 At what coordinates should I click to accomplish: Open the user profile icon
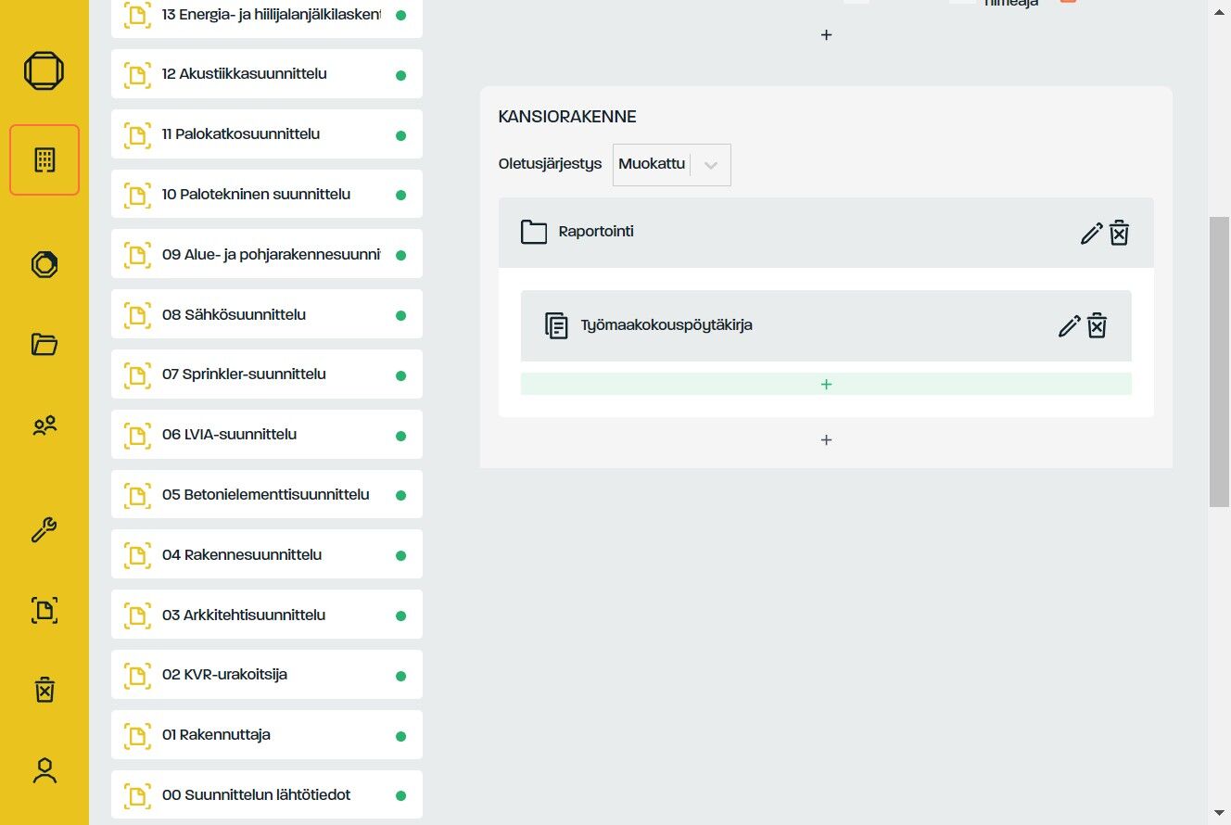pyautogui.click(x=44, y=770)
